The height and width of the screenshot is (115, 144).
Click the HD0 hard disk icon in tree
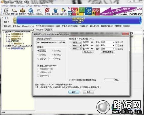tap(6, 32)
